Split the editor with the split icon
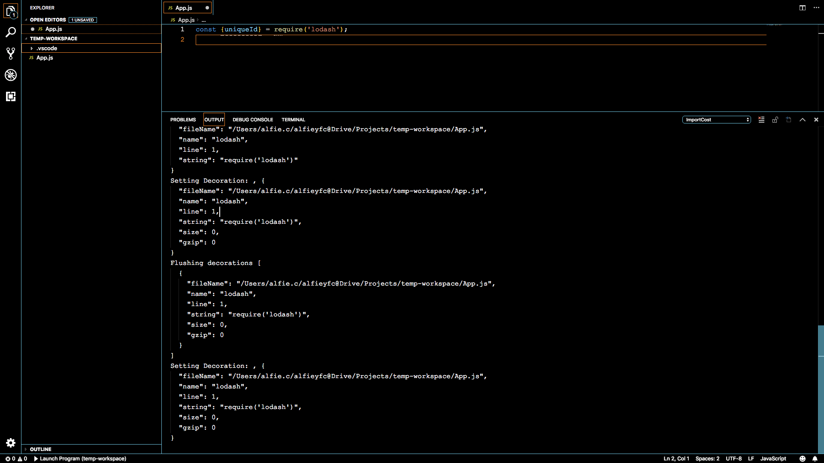 point(802,7)
